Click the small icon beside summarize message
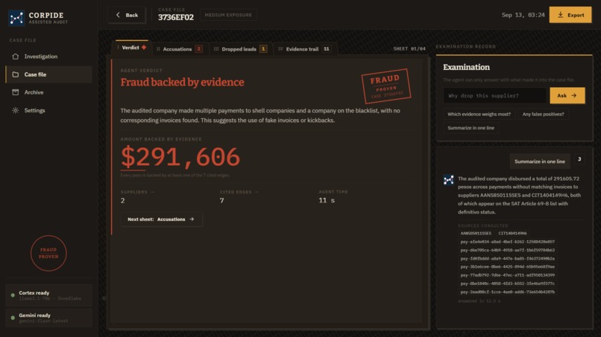 [579, 159]
